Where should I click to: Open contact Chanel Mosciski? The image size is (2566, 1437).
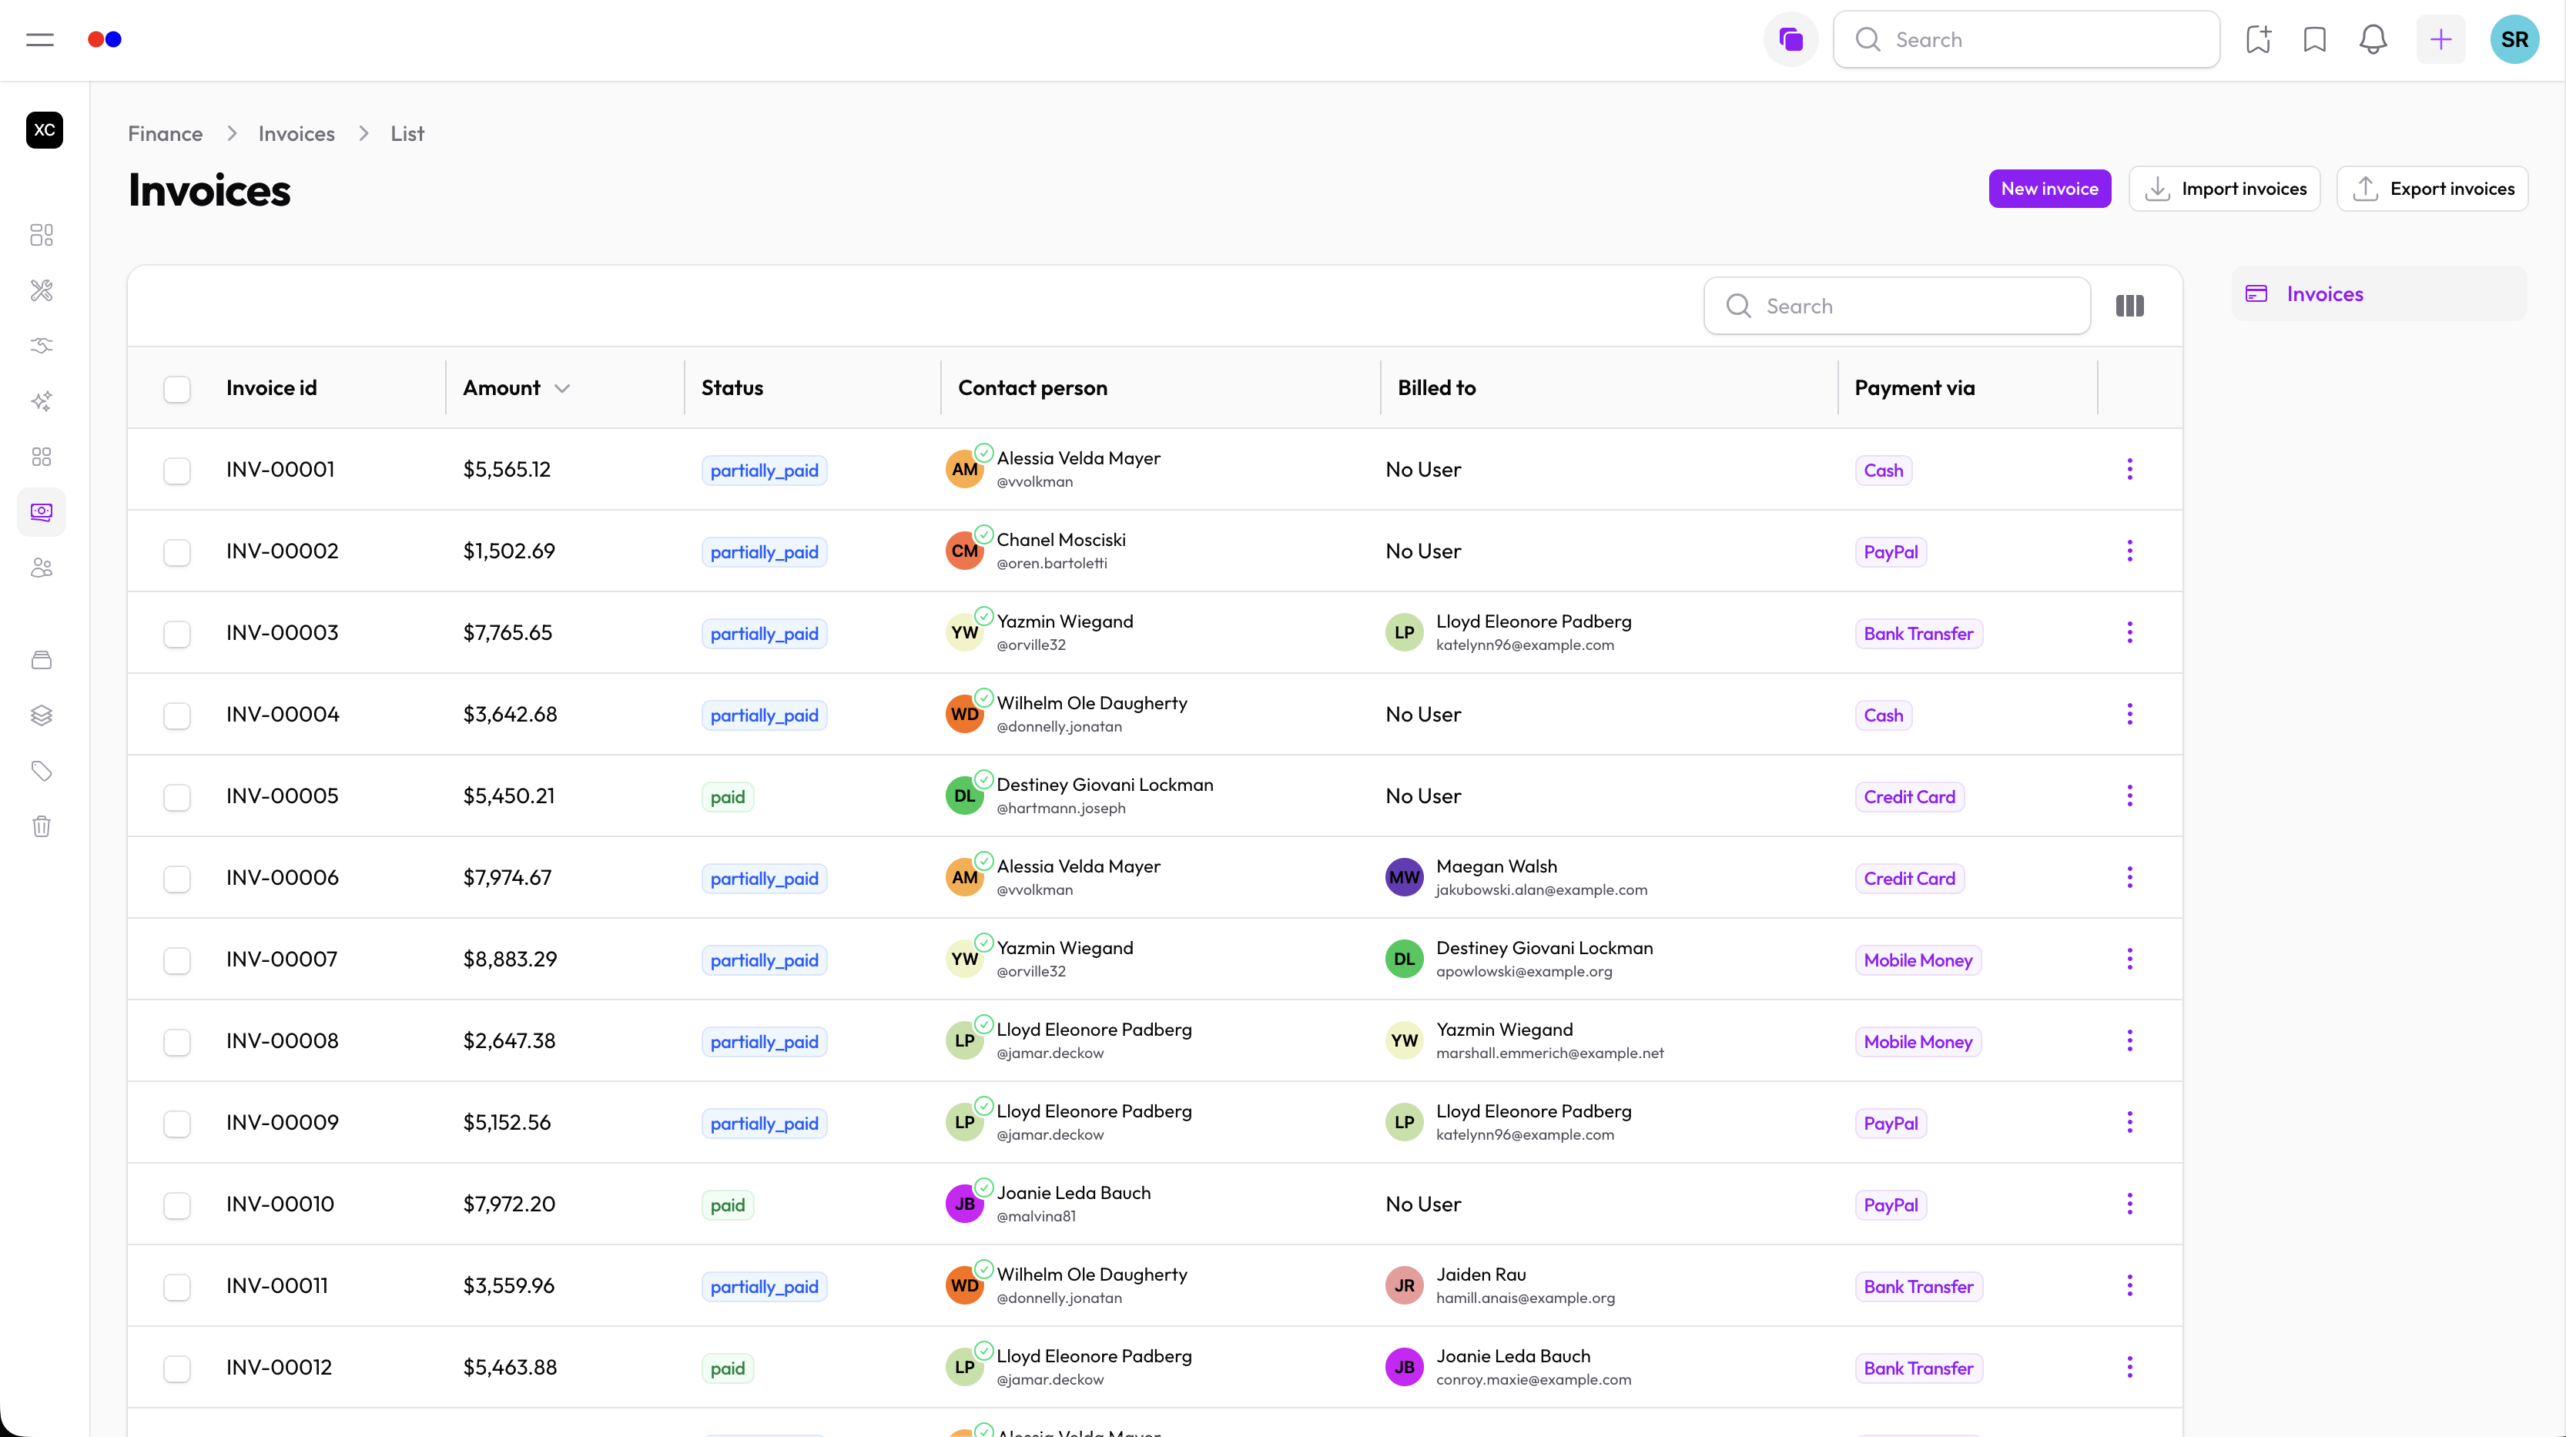[1061, 540]
